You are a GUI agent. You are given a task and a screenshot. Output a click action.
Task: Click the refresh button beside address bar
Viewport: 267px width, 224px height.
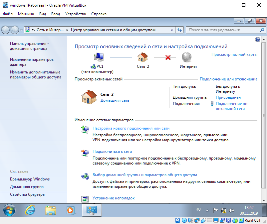point(180,30)
